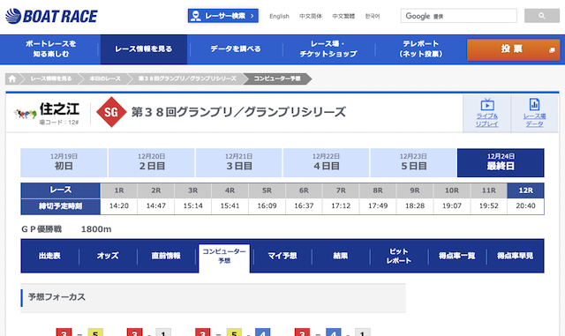Click the BOAT RACE logo
565x336 pixels.
tap(51, 16)
